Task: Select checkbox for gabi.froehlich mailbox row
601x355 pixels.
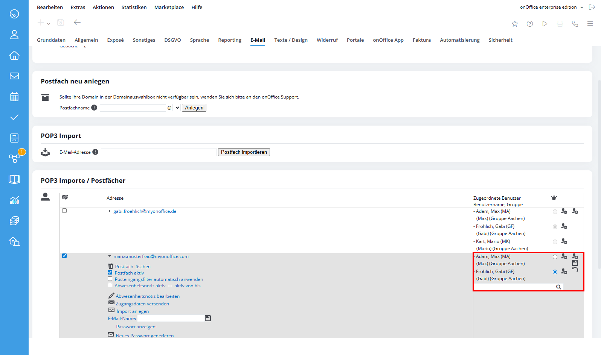Action: [64, 211]
